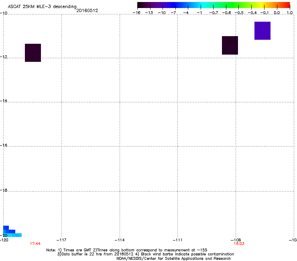Click the dark square near longitude -119
Image resolution: width=297 pixels, height=261 pixels.
click(x=33, y=53)
